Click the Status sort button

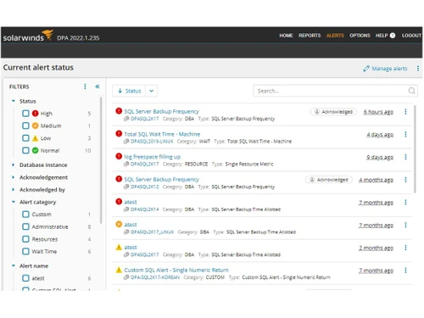tap(129, 91)
